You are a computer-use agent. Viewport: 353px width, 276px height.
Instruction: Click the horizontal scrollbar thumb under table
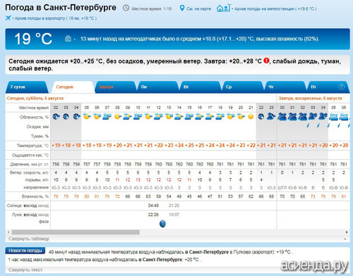tap(76, 232)
